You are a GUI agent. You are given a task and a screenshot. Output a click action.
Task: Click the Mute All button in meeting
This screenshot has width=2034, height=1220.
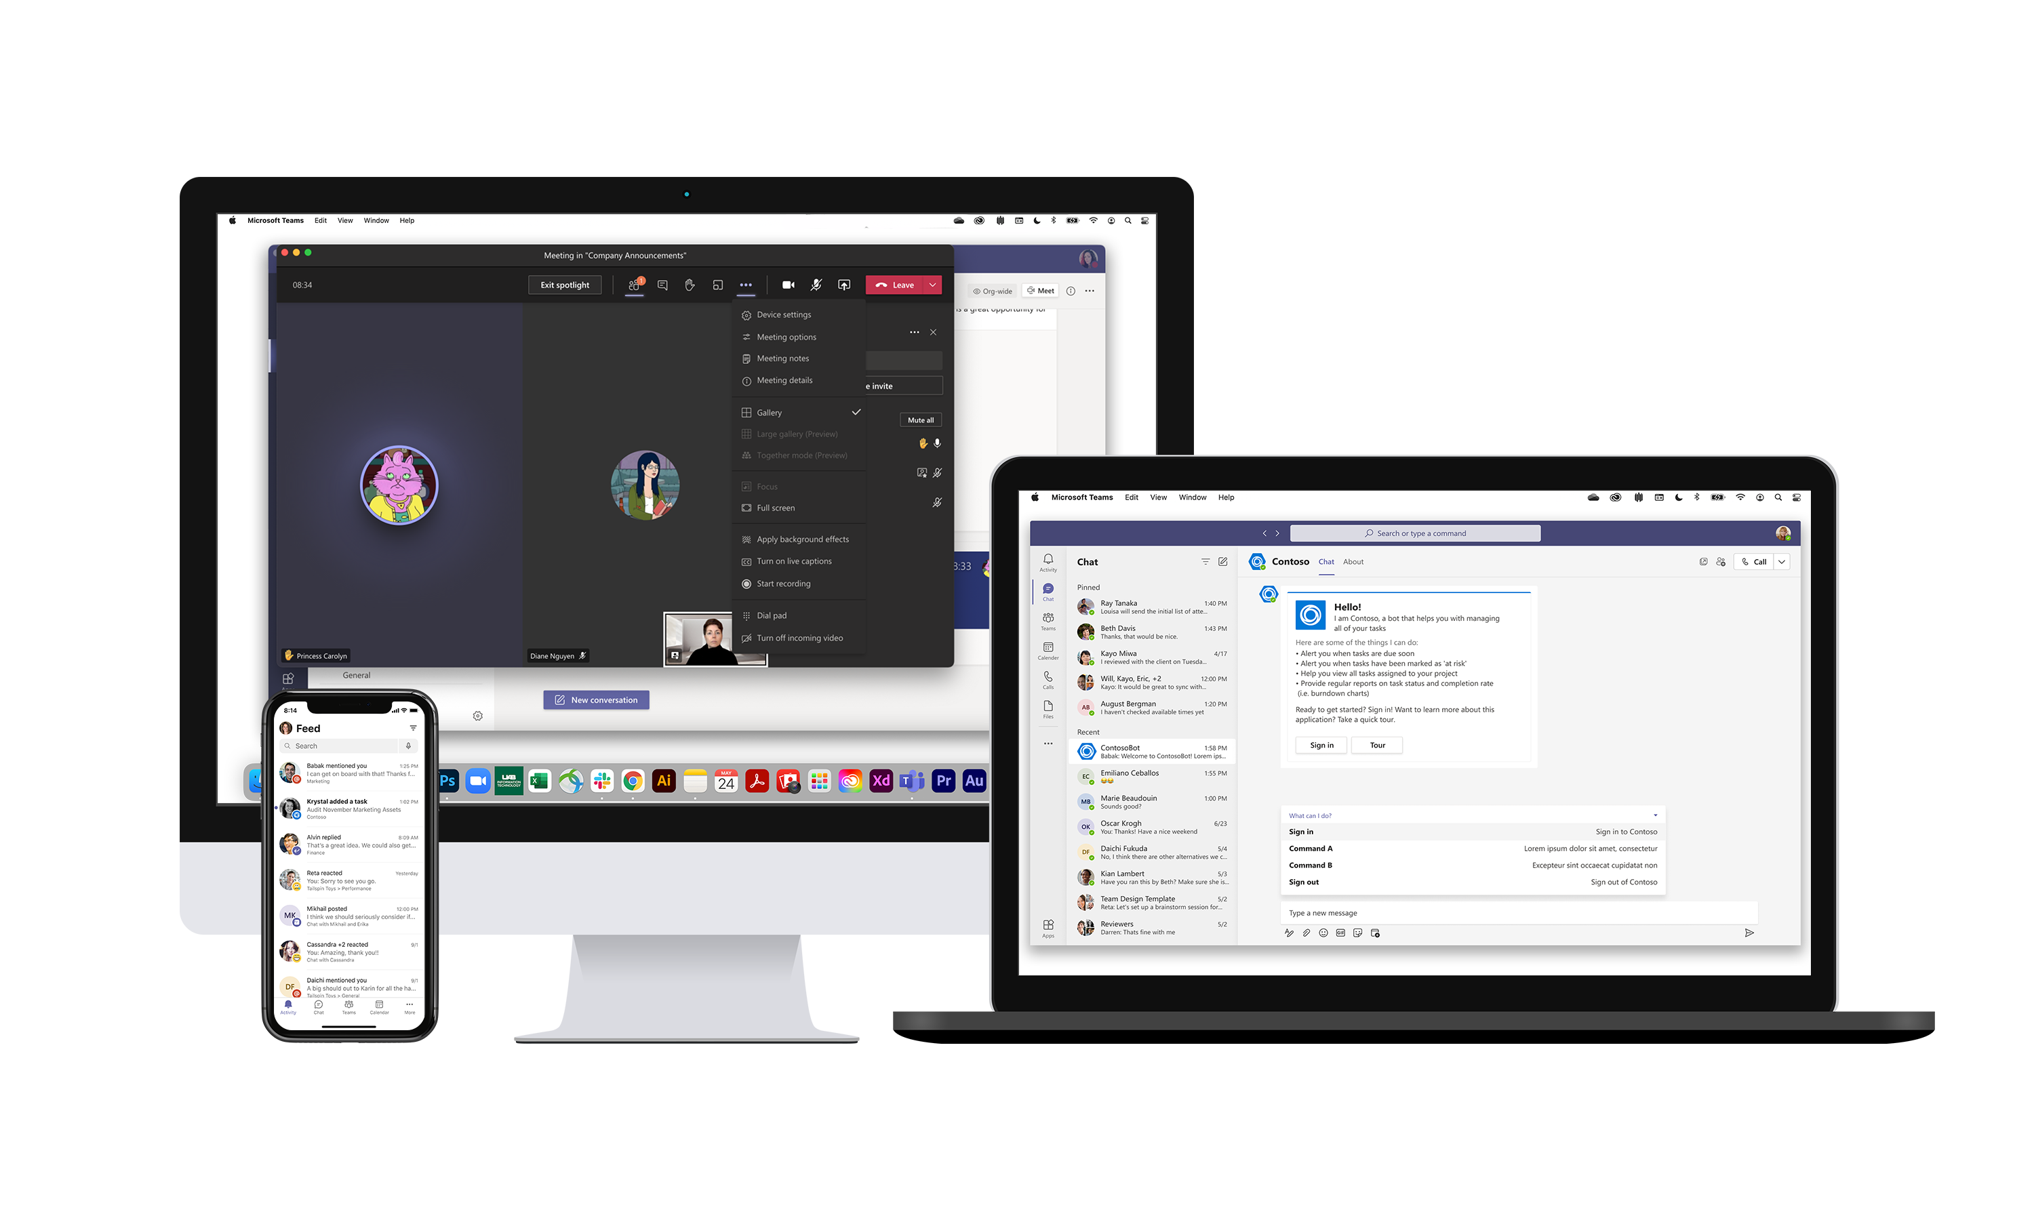(x=921, y=420)
